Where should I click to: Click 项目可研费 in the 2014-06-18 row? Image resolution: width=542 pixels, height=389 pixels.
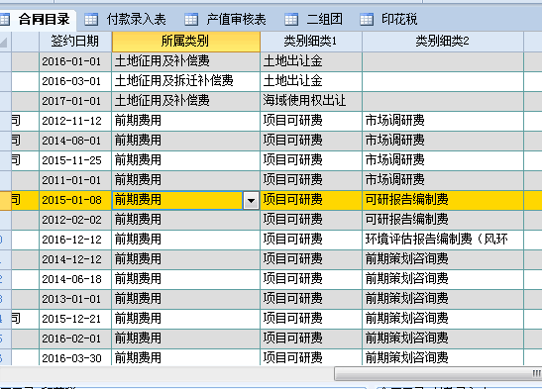pos(311,279)
